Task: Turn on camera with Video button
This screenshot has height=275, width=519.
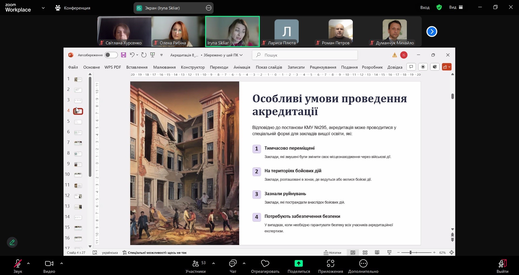Action: coord(49,264)
